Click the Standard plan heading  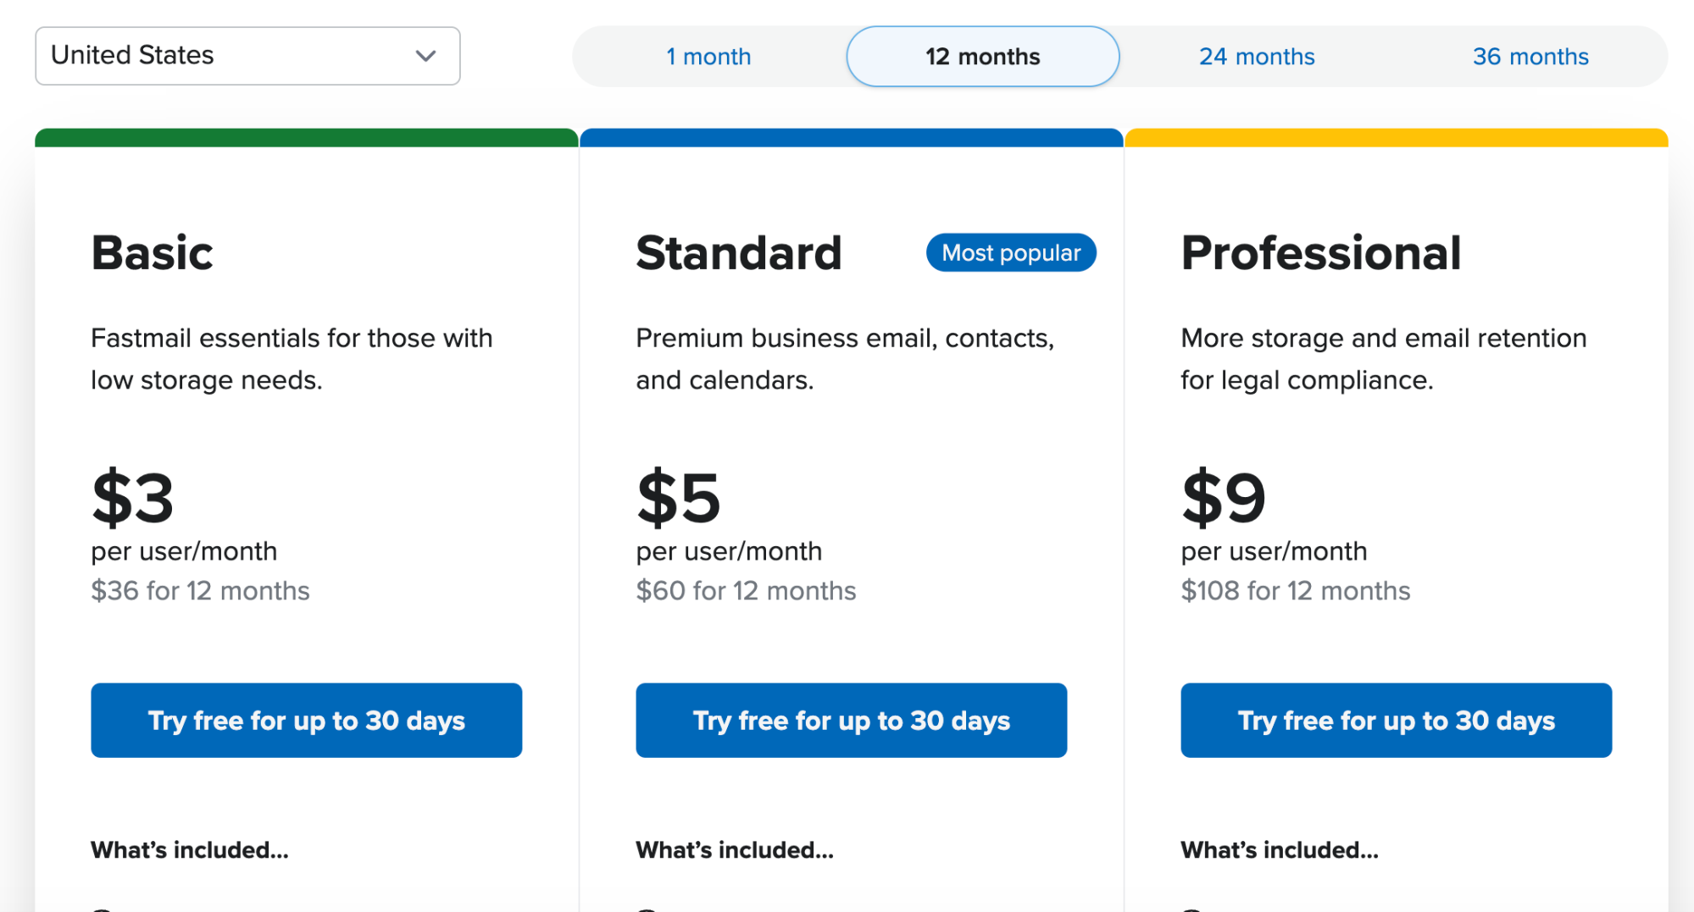(739, 251)
